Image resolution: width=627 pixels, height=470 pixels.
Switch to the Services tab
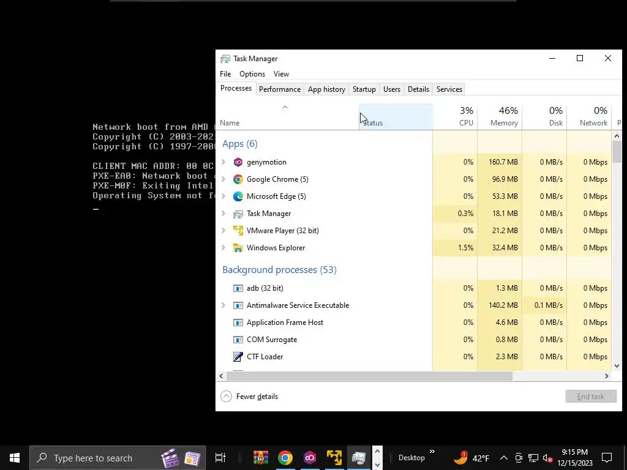[x=449, y=89]
